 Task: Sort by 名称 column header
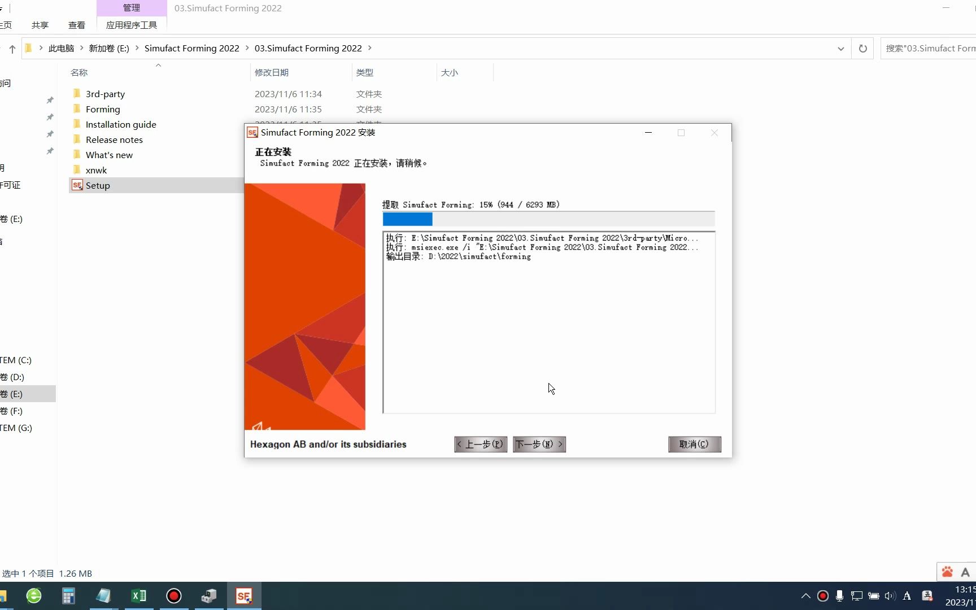(79, 72)
